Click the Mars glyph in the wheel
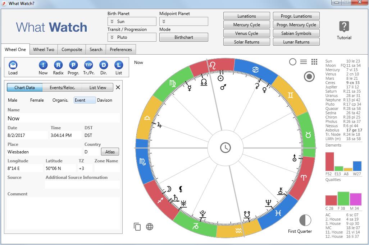Screen dimensions: 369x245 pos(223,87)
